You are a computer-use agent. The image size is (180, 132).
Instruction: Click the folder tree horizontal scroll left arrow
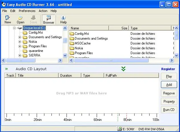click(3, 60)
